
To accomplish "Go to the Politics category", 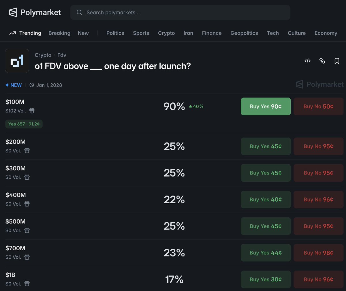I will pos(115,33).
